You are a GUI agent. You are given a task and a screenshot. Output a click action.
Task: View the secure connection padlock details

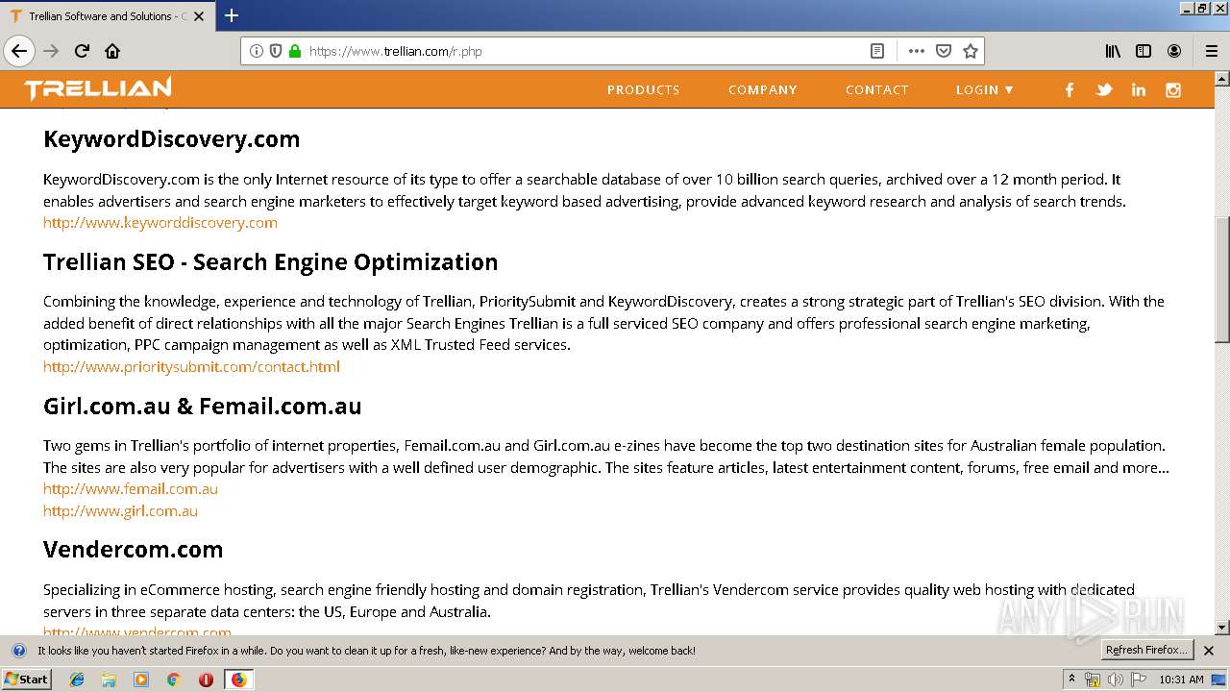point(295,51)
